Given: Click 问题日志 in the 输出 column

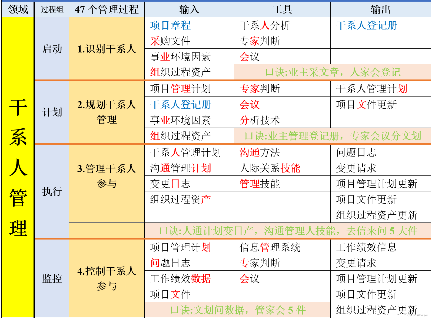Looking at the screenshot, I should 381,152.
